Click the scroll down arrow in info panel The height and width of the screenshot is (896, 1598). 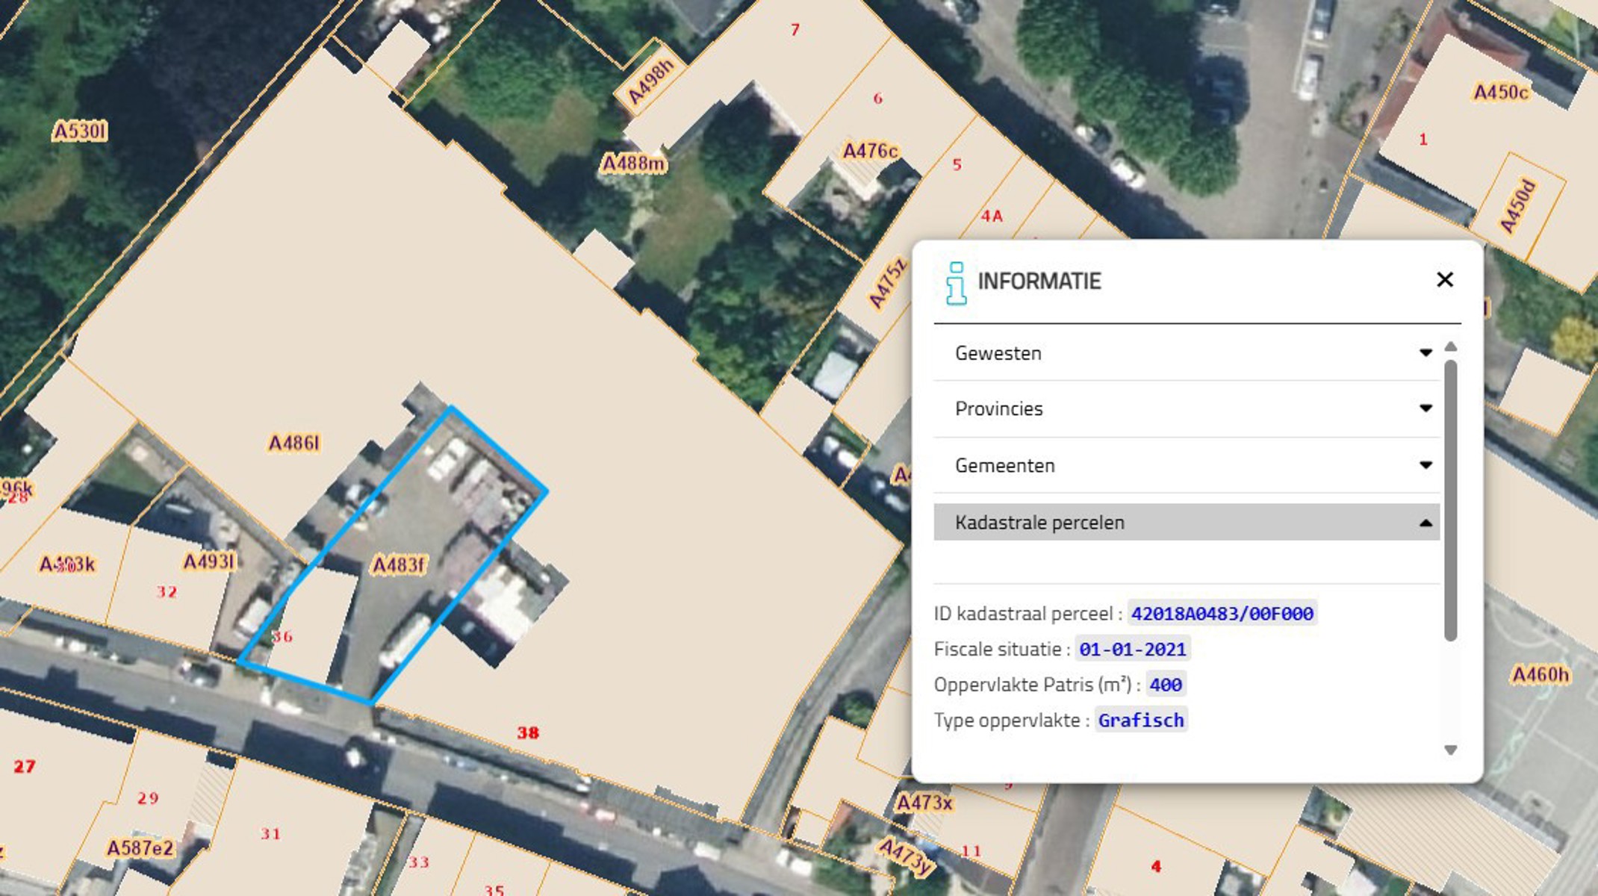pyautogui.click(x=1450, y=750)
